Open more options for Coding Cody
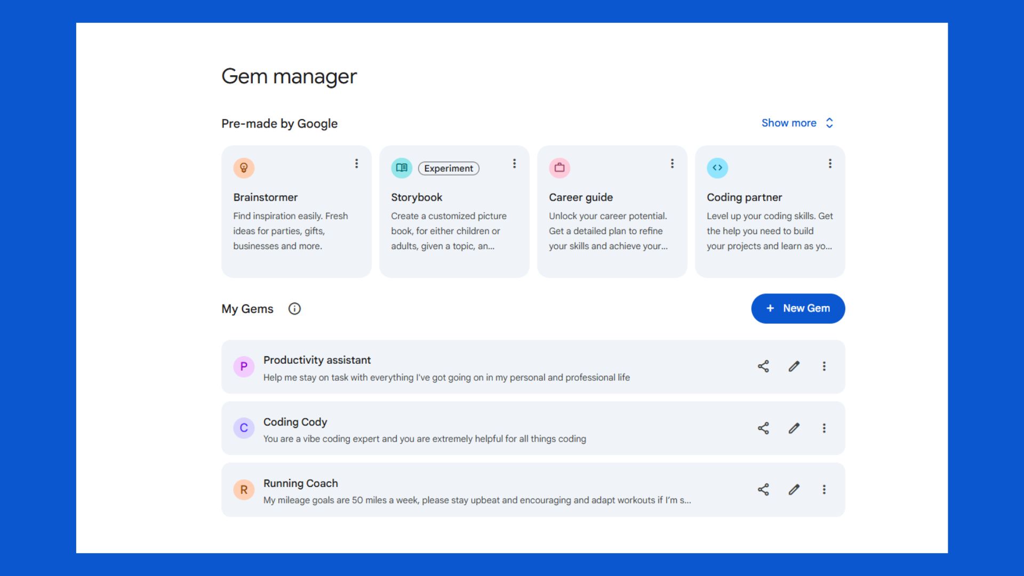Screen dimensions: 1024x576 (824, 428)
